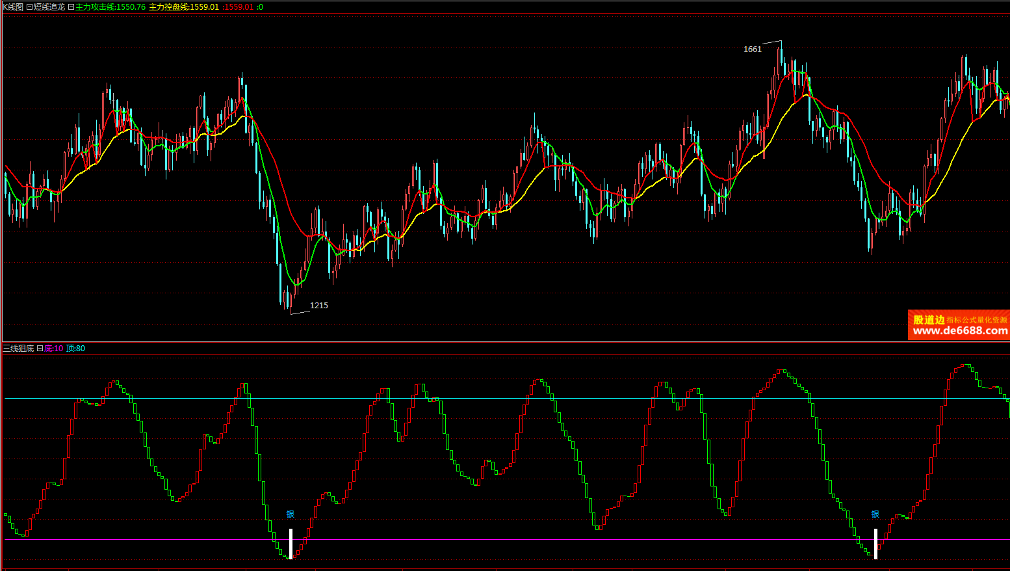This screenshot has width=1010, height=571.
Task: Select the K线图 panel title
Action: tap(13, 7)
